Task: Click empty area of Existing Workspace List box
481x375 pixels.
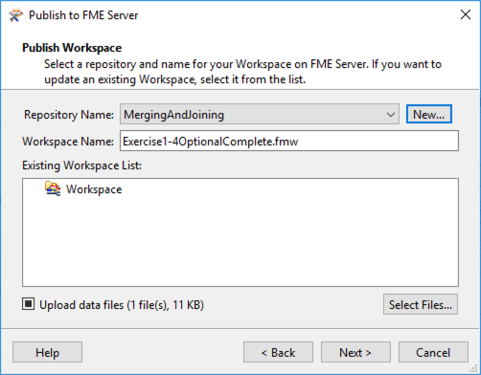Action: click(240, 242)
